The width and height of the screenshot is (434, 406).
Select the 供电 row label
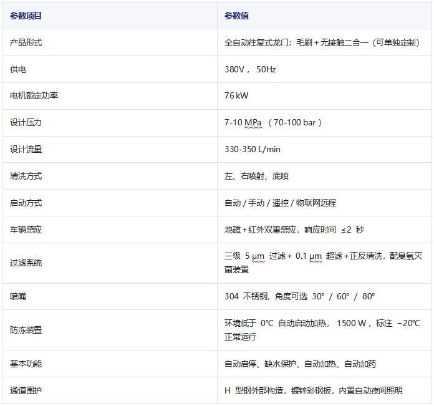point(18,69)
